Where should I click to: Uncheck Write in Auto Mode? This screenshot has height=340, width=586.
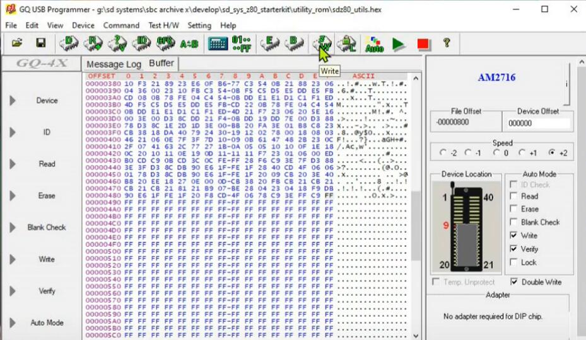[x=514, y=235]
